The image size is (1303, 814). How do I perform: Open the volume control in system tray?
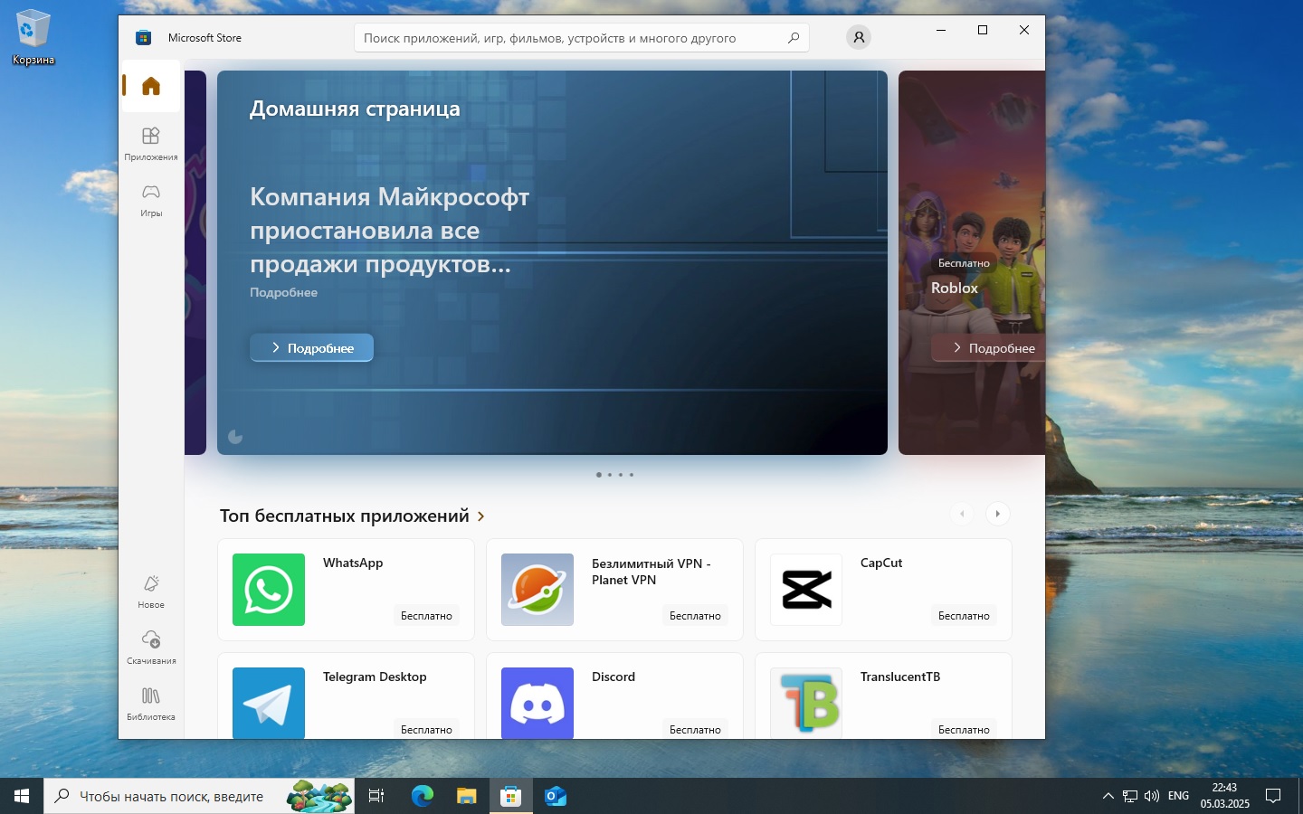pyautogui.click(x=1152, y=796)
